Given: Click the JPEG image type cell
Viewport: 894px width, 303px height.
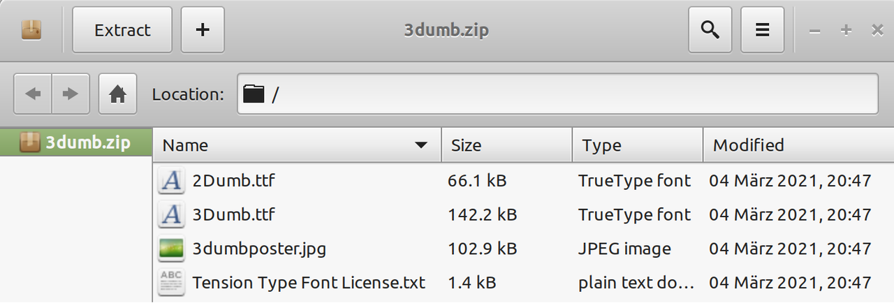Looking at the screenshot, I should click(624, 249).
